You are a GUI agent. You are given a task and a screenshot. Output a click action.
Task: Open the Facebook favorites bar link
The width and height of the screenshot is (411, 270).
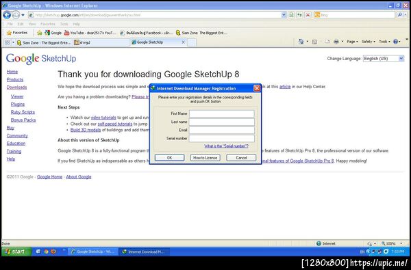coord(147,33)
